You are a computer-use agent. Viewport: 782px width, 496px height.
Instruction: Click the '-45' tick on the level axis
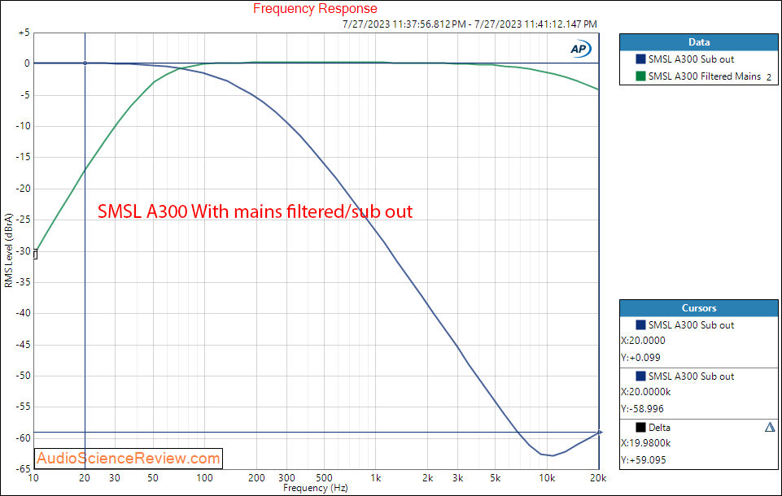coord(23,345)
